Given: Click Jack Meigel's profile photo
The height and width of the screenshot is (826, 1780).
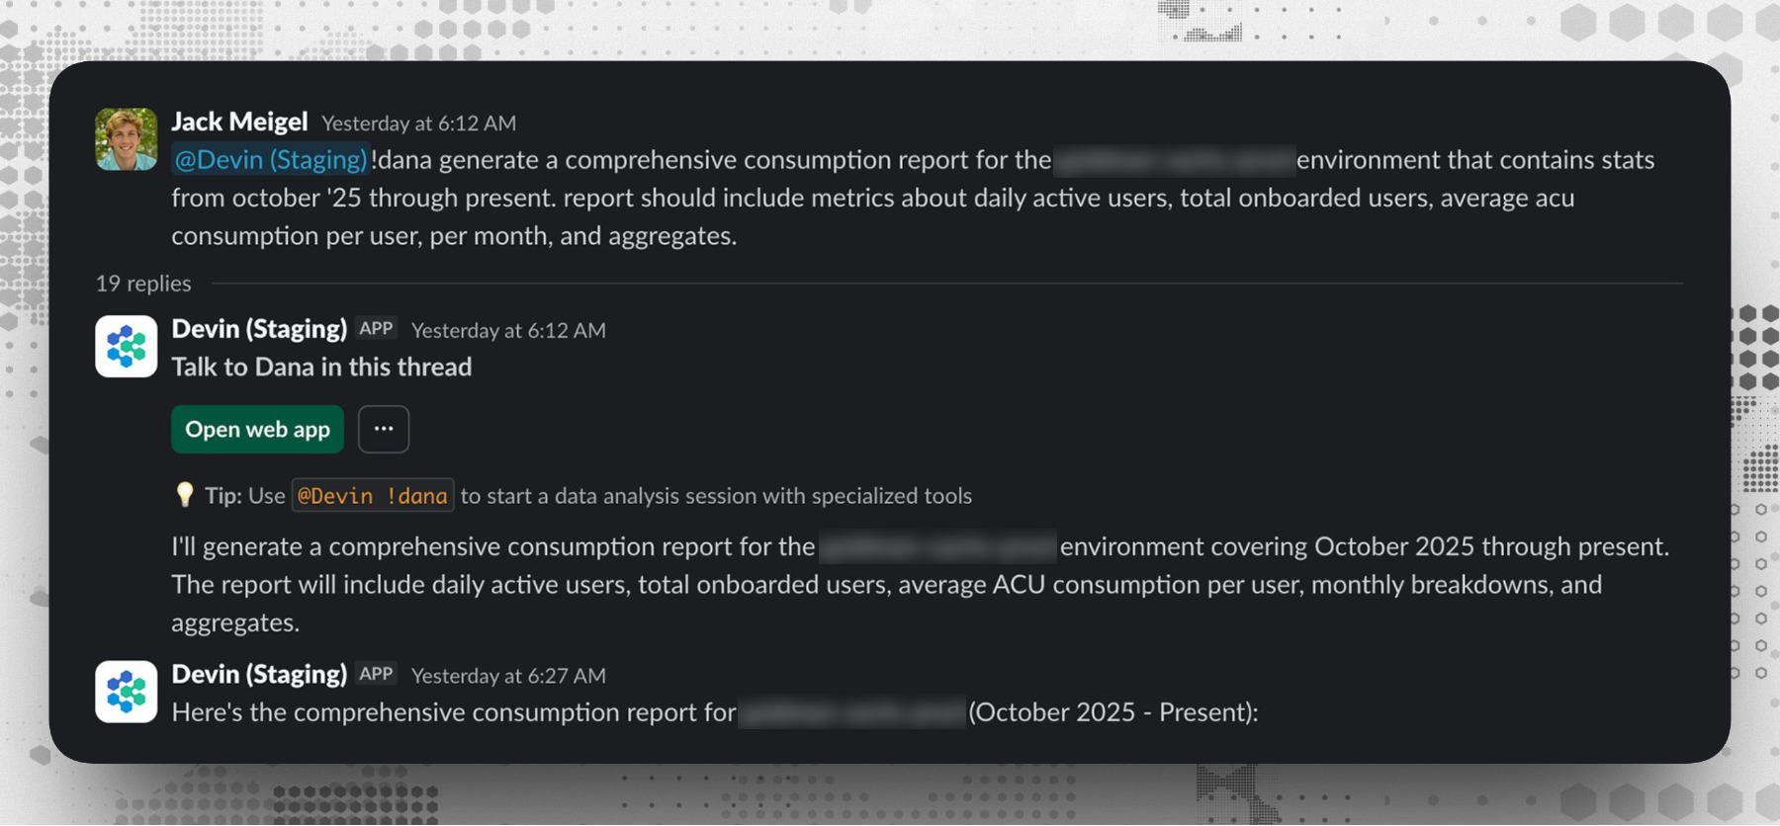Looking at the screenshot, I should point(126,139).
